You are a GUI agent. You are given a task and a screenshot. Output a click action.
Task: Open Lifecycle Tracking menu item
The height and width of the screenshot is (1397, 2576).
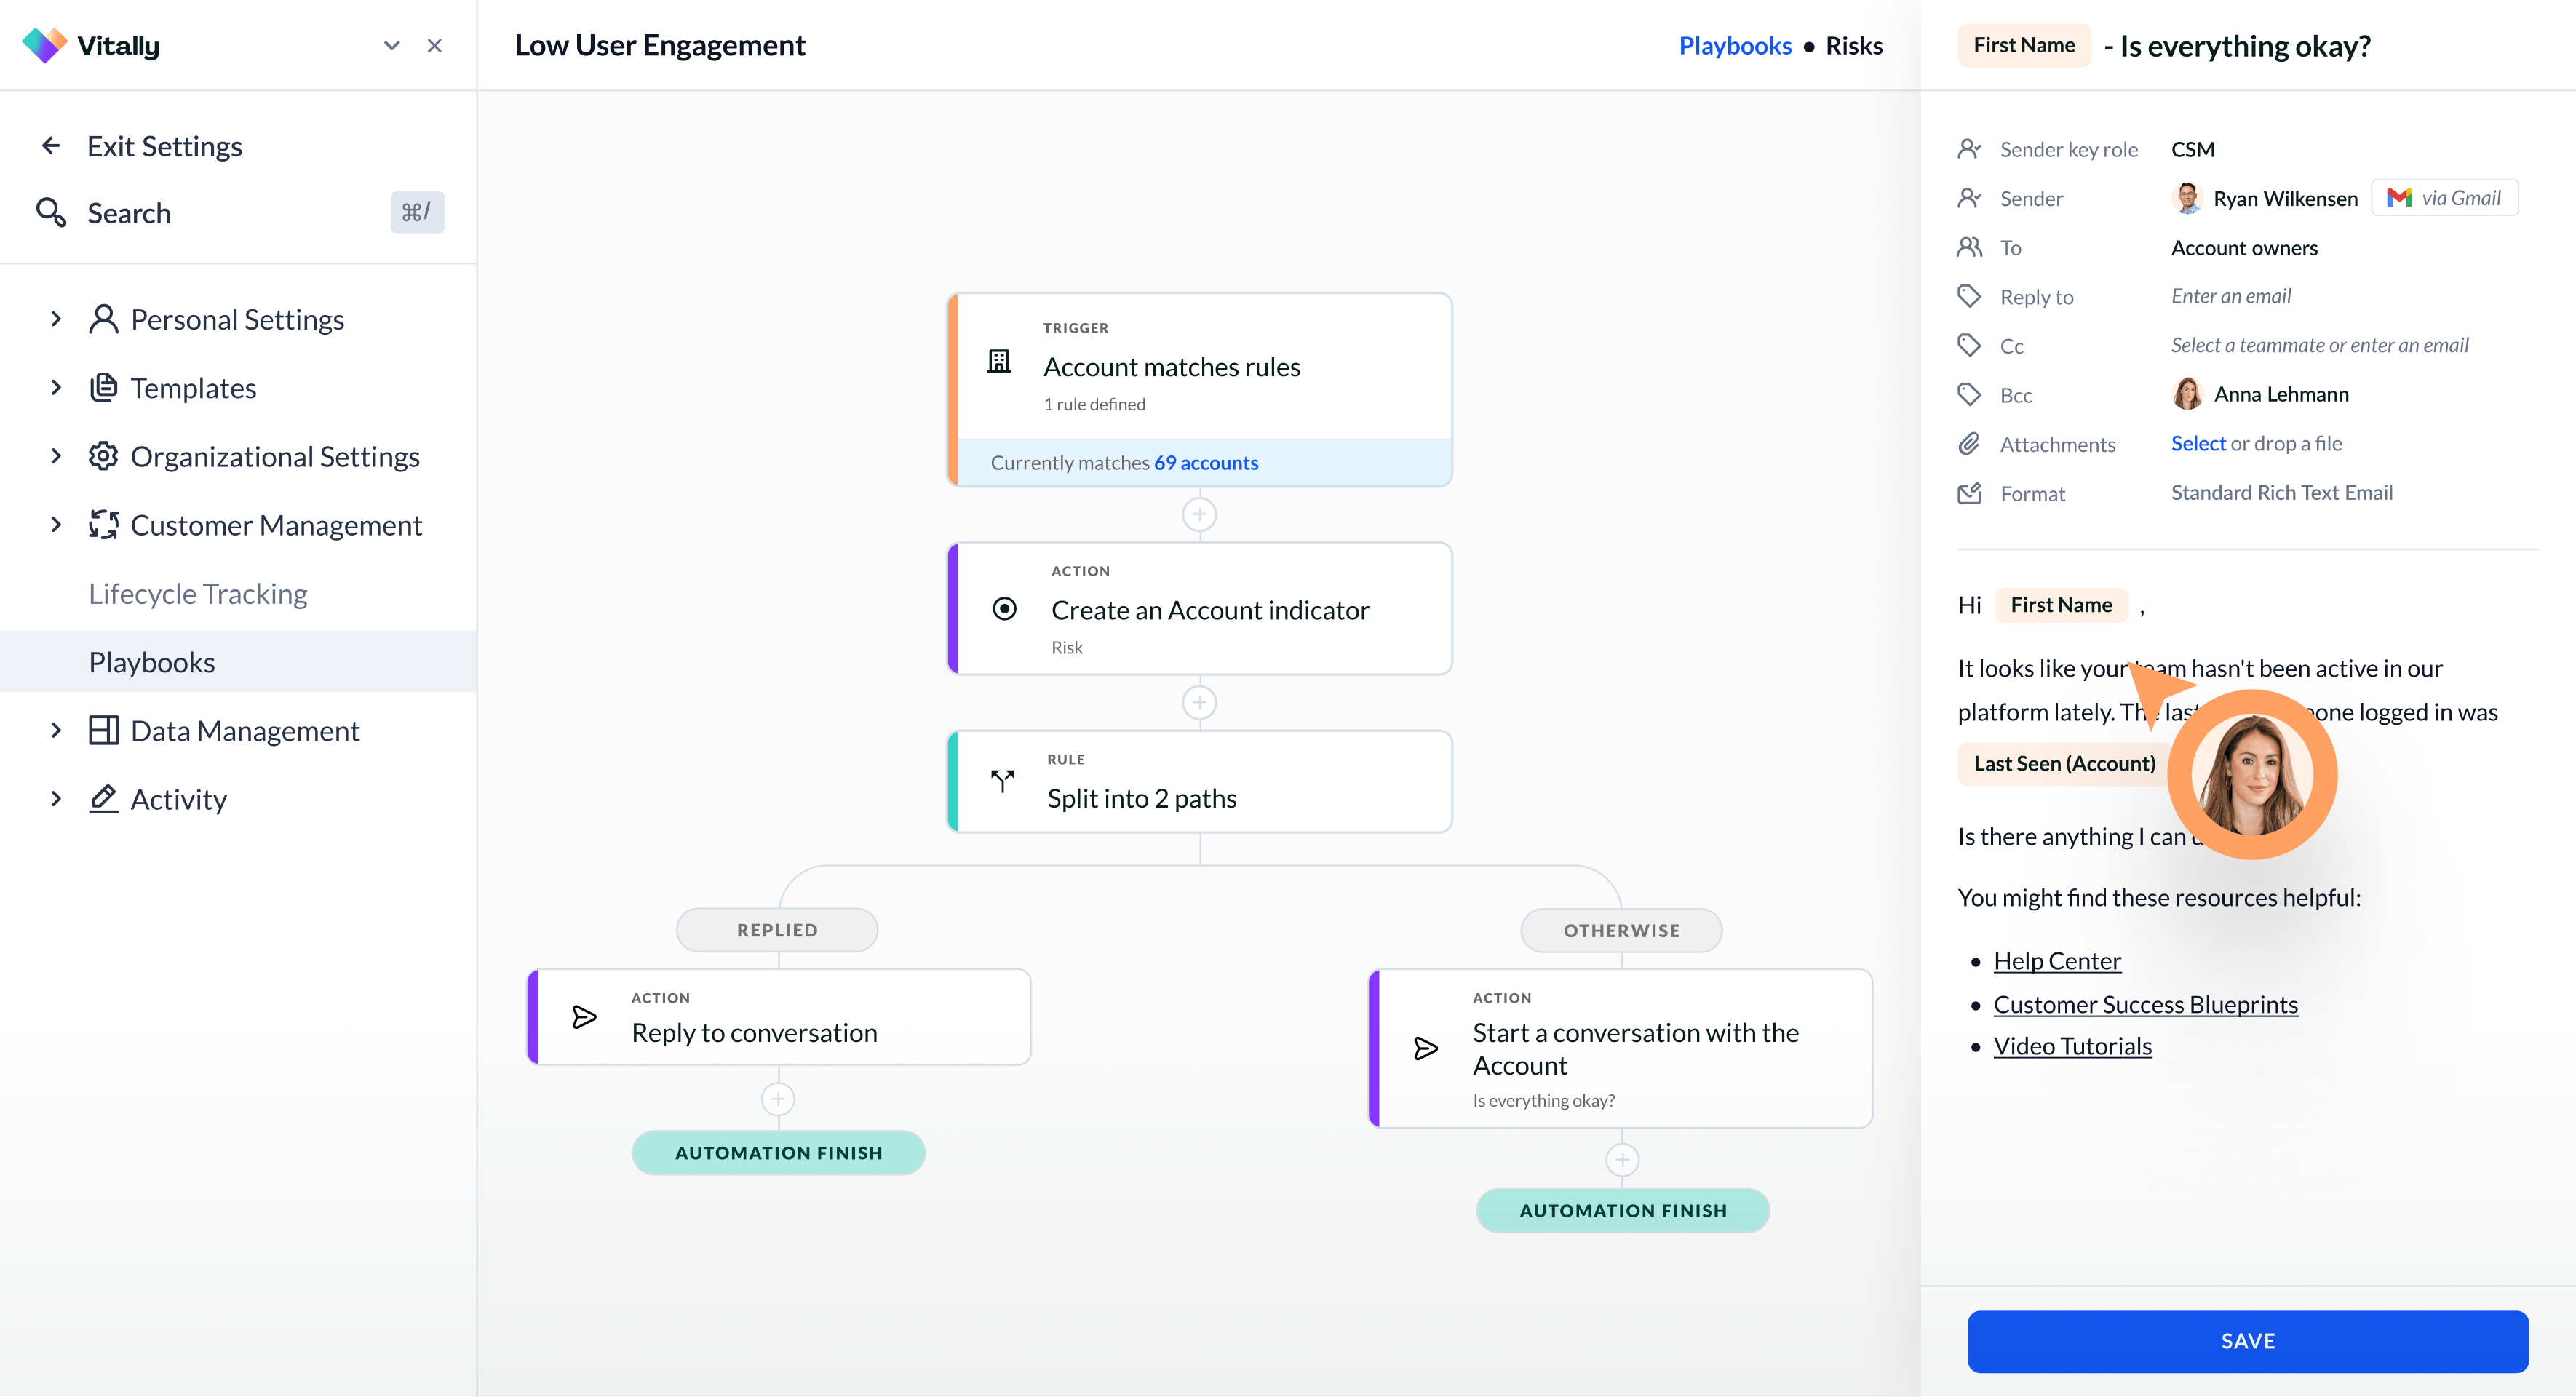pos(198,594)
